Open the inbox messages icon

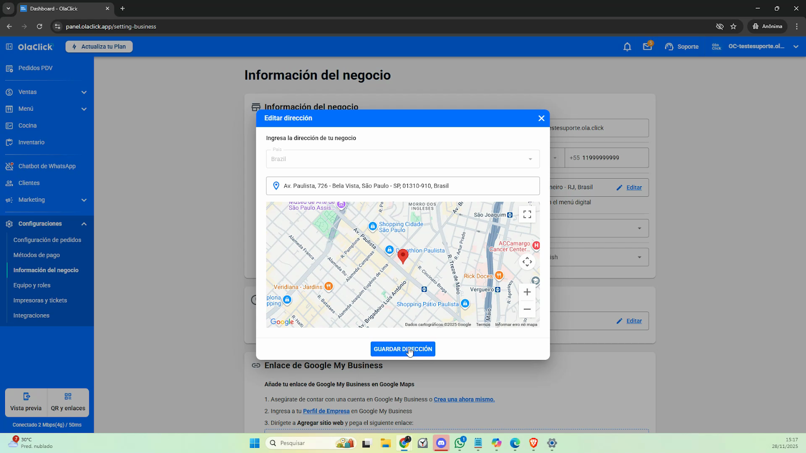[647, 47]
